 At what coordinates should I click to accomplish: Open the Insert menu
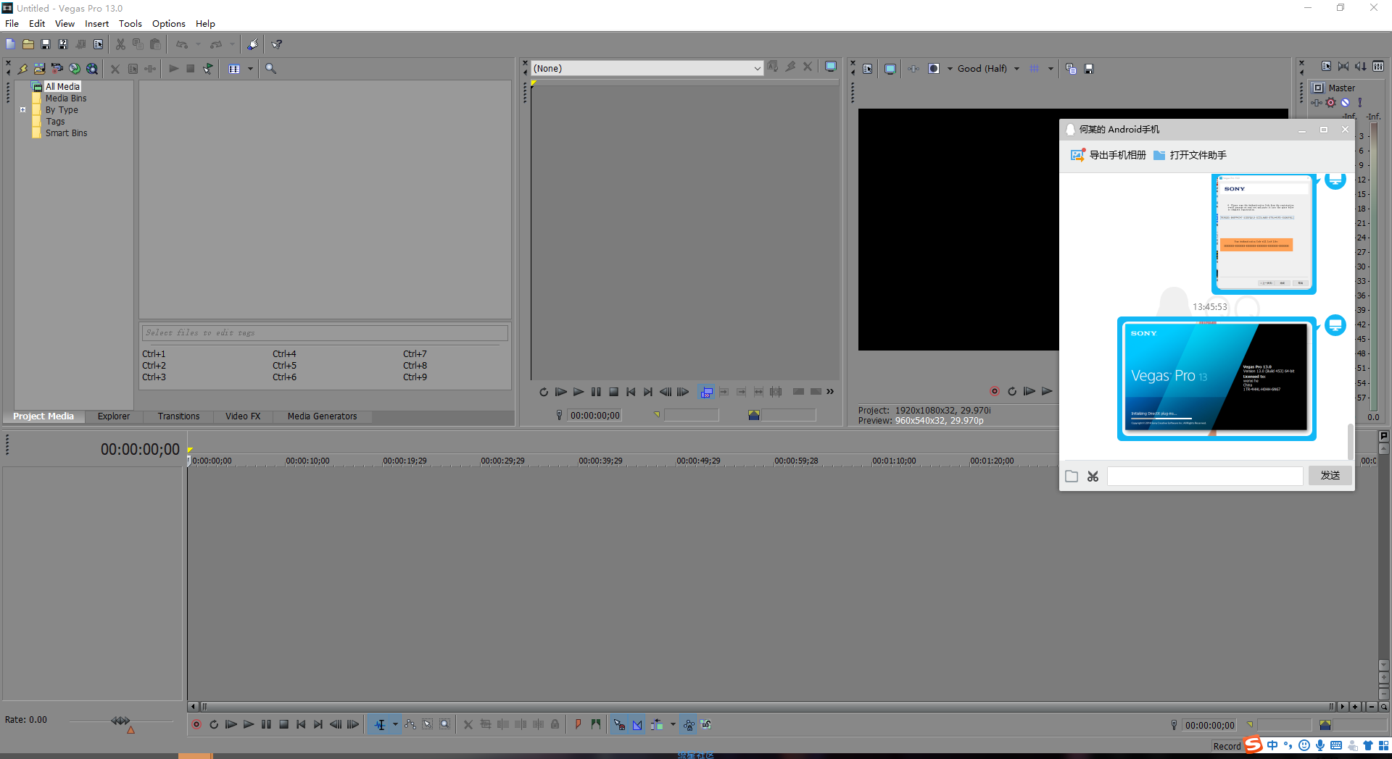pos(96,24)
